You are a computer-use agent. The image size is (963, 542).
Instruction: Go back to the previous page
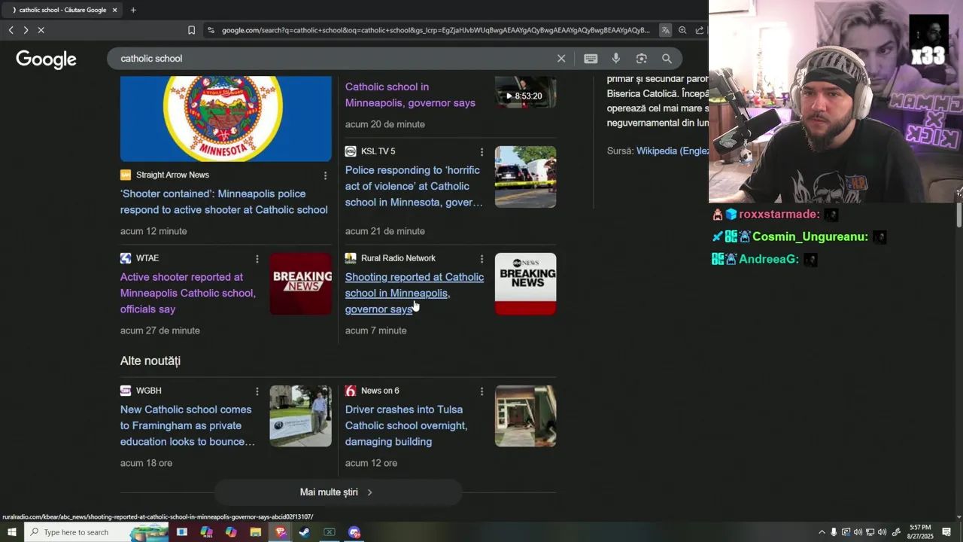(11, 30)
